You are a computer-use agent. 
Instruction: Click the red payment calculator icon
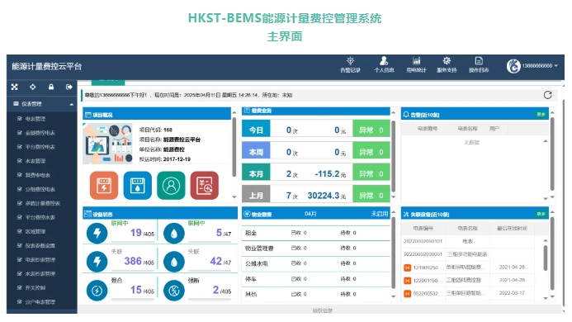[x=205, y=186]
